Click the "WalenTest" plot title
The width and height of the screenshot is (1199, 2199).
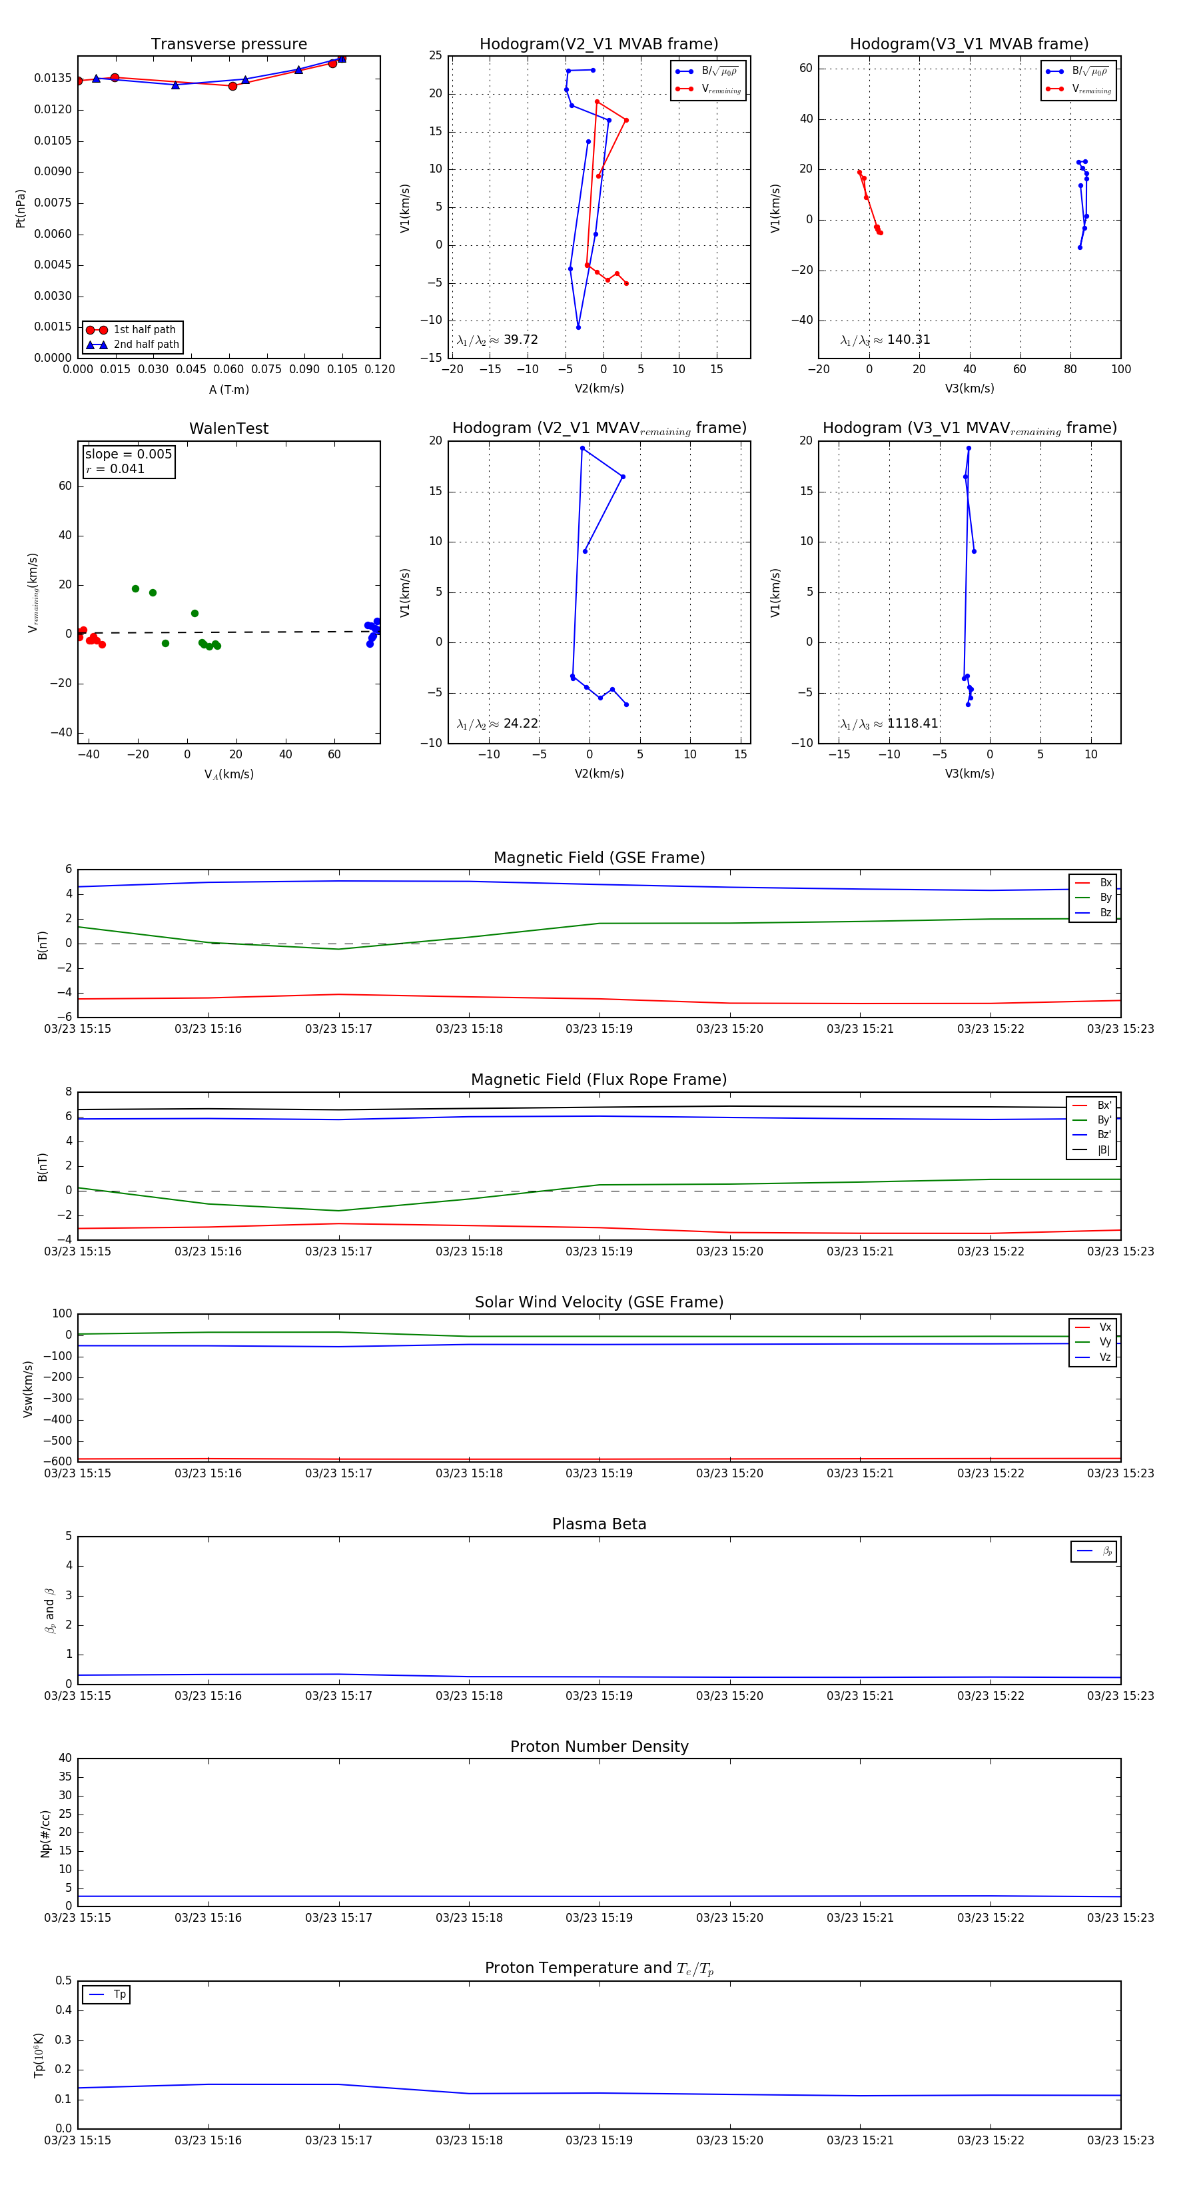point(228,428)
